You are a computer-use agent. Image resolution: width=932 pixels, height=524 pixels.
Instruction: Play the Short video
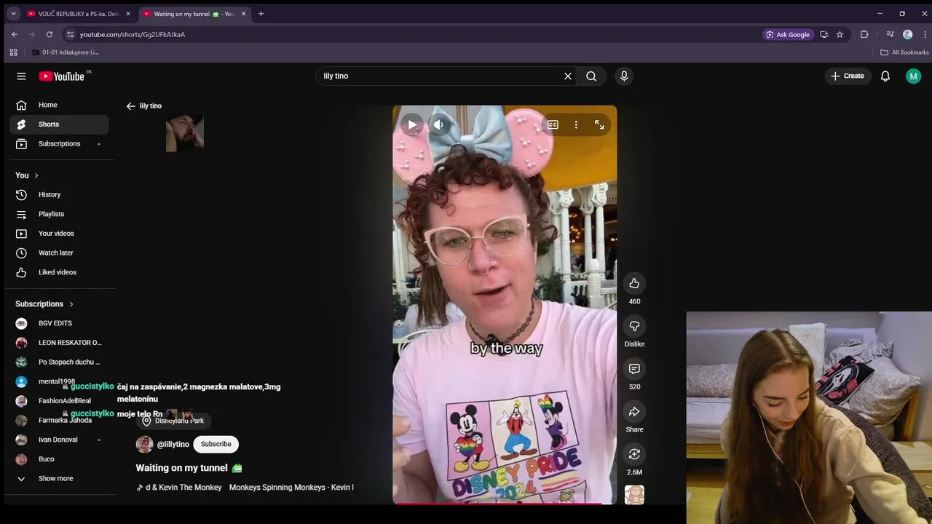point(412,124)
